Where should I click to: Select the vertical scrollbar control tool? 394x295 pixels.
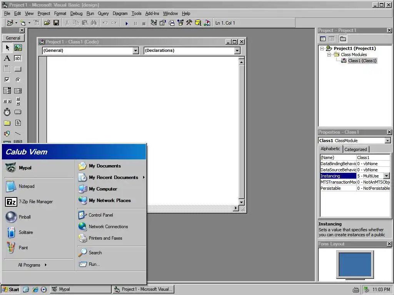pos(18,101)
